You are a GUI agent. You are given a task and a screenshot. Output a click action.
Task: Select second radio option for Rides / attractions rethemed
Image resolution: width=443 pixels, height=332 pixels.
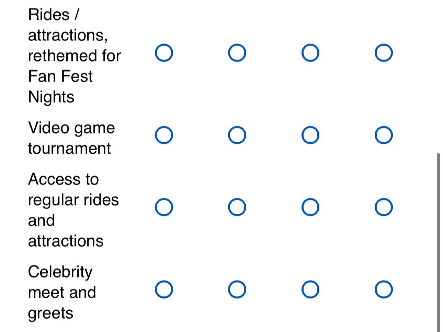pyautogui.click(x=237, y=53)
